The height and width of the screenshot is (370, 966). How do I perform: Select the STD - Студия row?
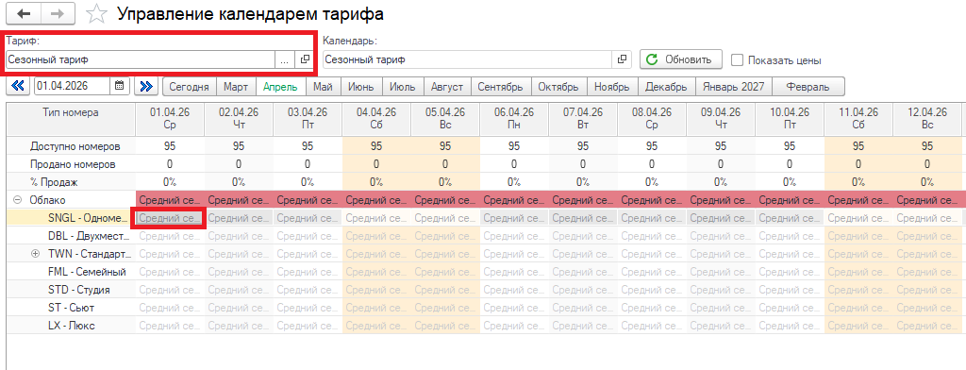[71, 289]
